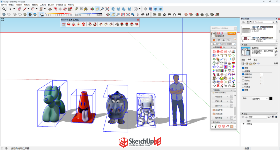The image size is (280, 150).
Task: Switch to Front view house icon
Action: (164, 14)
